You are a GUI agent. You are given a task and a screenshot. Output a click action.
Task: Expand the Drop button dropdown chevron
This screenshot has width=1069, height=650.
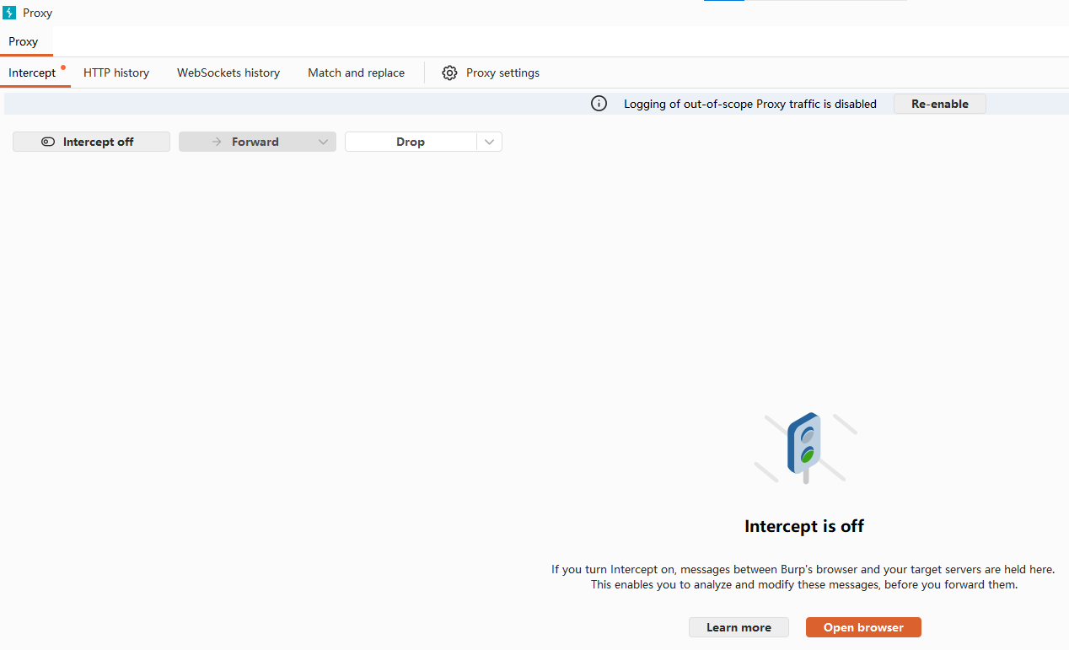click(490, 142)
